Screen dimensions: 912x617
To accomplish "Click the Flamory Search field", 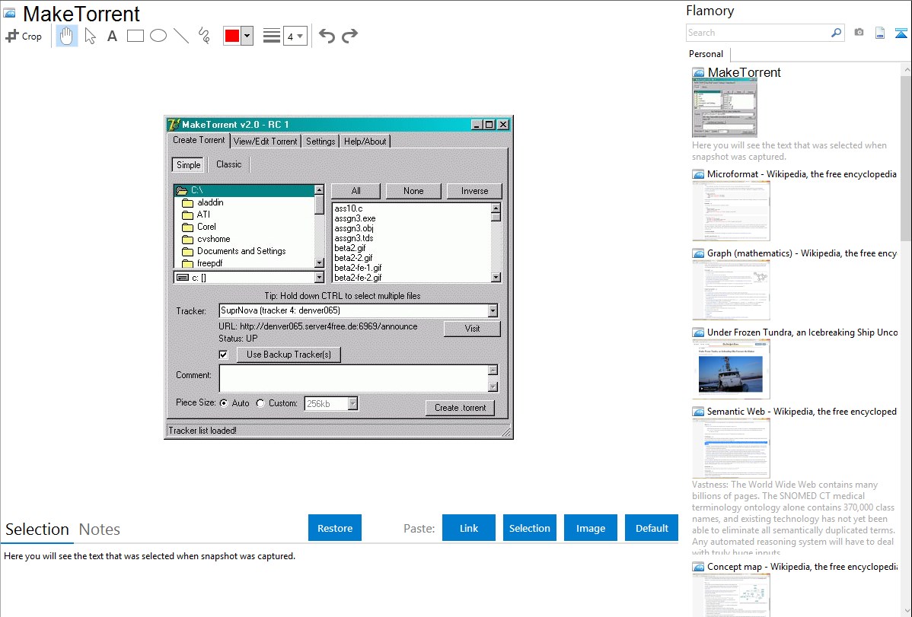I will 759,33.
